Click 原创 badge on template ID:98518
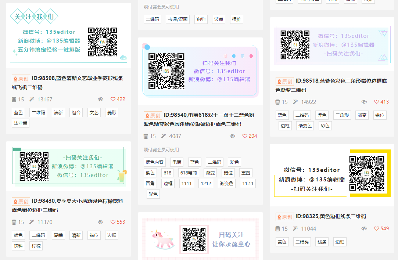Viewport: 398px width, 260px height. [284, 81]
